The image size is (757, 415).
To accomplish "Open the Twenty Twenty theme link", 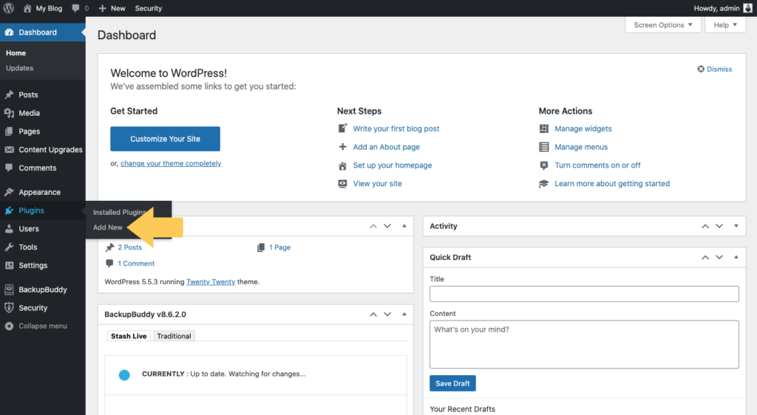I will [211, 282].
